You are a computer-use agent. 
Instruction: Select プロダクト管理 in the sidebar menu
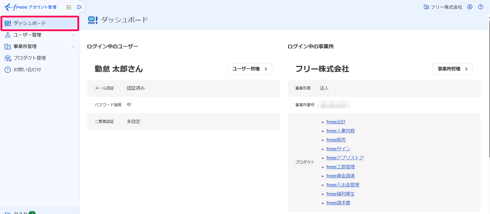[40, 58]
